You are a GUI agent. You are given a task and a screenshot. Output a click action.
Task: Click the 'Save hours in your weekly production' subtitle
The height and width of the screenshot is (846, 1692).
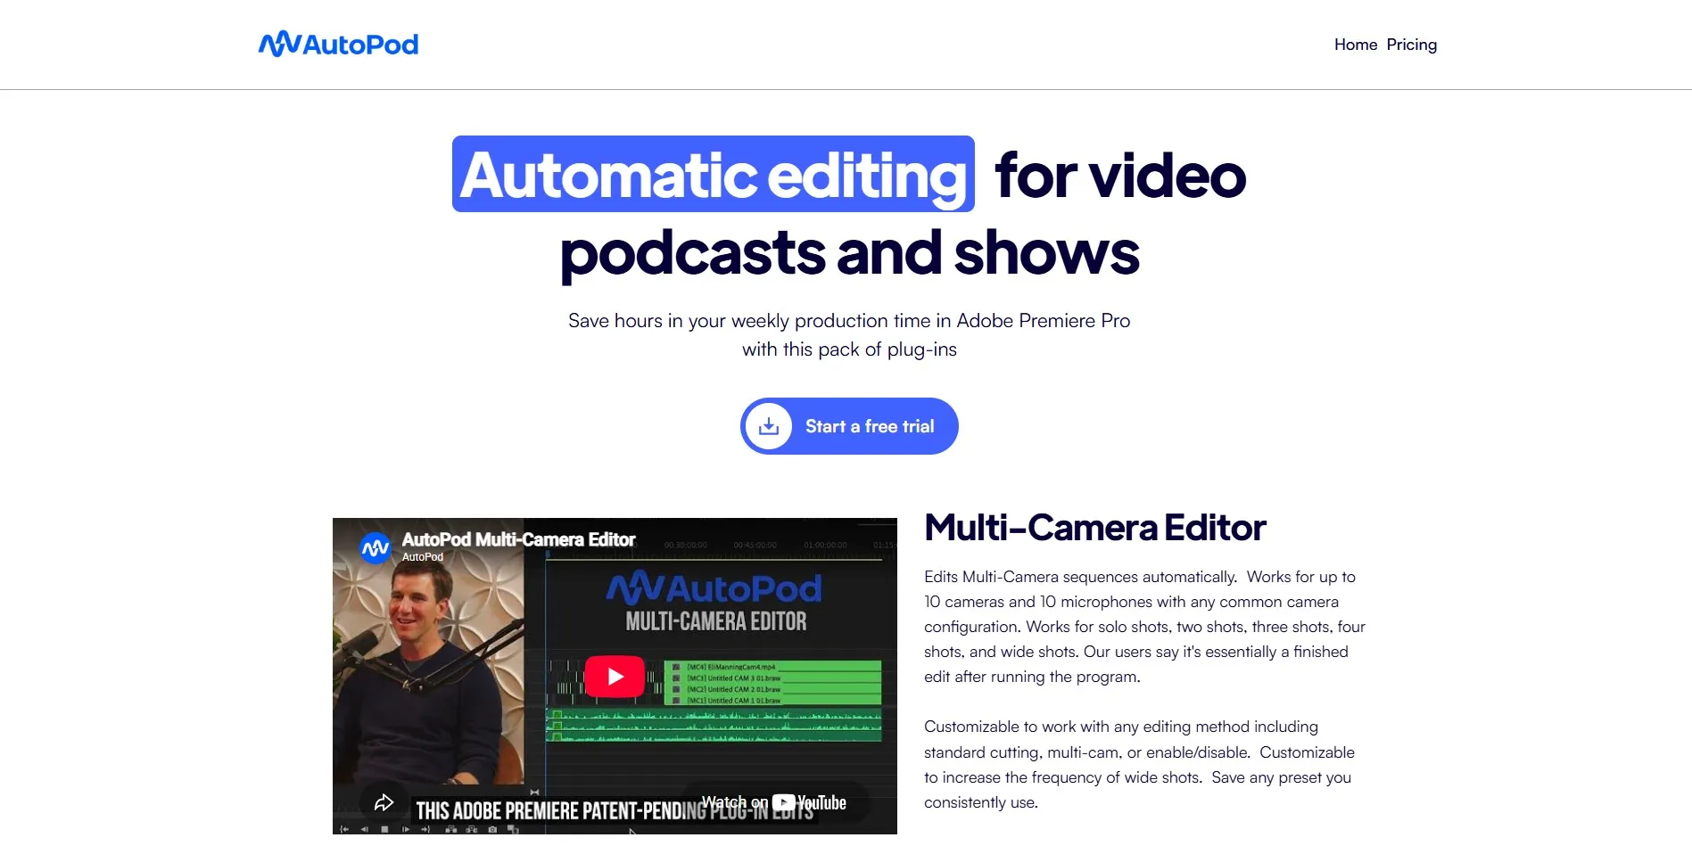pyautogui.click(x=849, y=335)
